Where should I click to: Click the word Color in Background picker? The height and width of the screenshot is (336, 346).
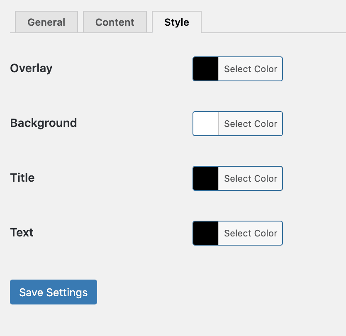click(x=266, y=124)
